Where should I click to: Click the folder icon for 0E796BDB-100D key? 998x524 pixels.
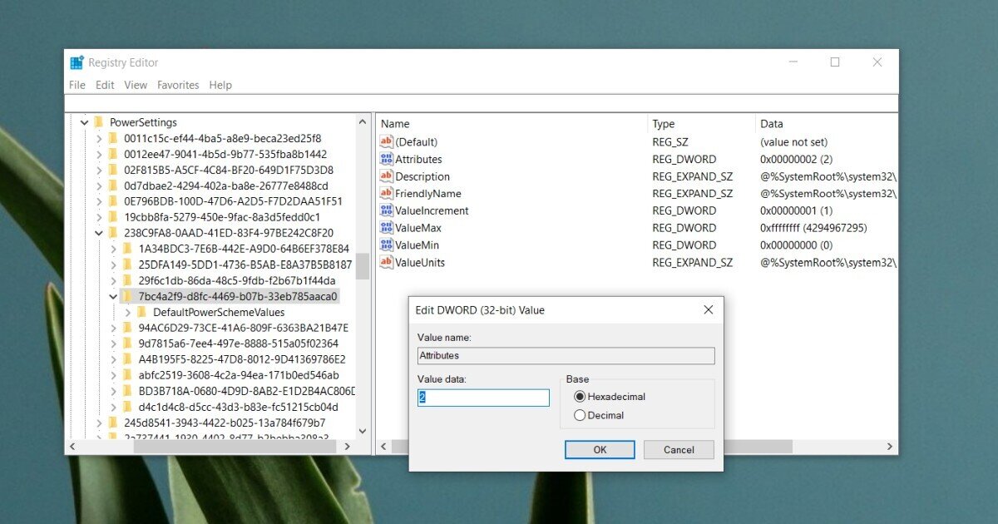112,201
